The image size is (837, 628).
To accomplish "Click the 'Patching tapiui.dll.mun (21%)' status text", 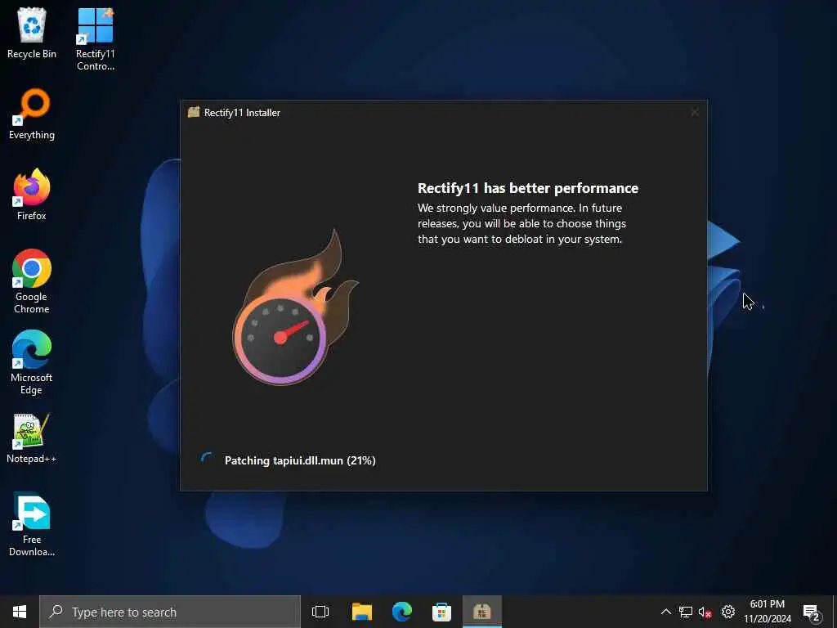I will pos(300,460).
